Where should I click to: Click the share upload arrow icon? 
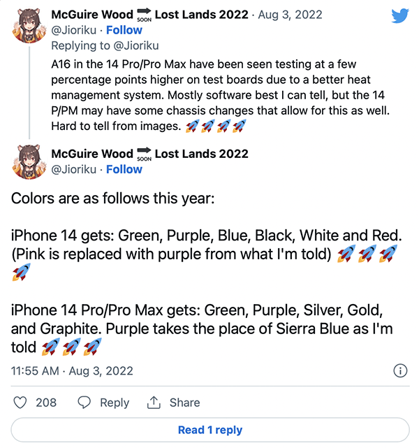[154, 403]
